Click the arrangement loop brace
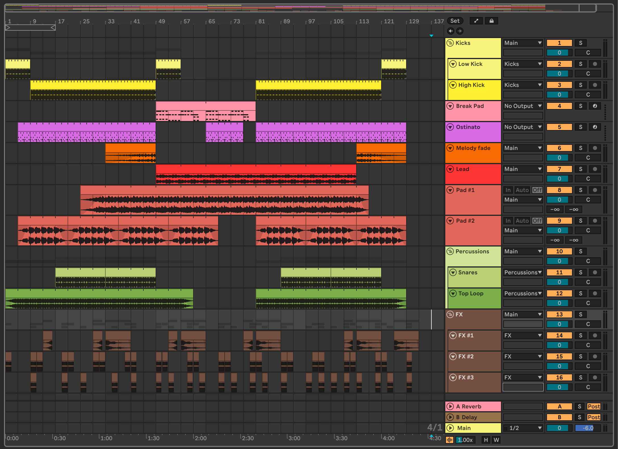618x449 pixels. pos(30,28)
